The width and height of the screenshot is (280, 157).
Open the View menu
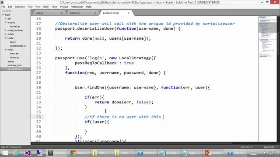pyautogui.click(x=38, y=7)
